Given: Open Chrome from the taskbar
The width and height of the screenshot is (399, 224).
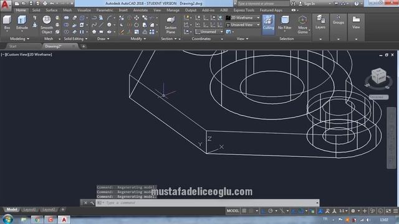Looking at the screenshot, I should [x=37, y=220].
